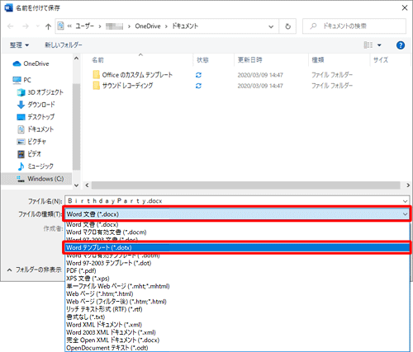The image size is (413, 352).
Task: Click the horizontal scrollbar in file list
Action: click(245, 185)
